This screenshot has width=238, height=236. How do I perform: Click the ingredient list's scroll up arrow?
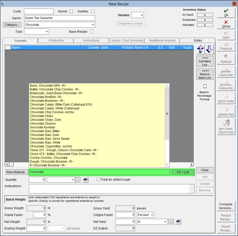(x=167, y=86)
